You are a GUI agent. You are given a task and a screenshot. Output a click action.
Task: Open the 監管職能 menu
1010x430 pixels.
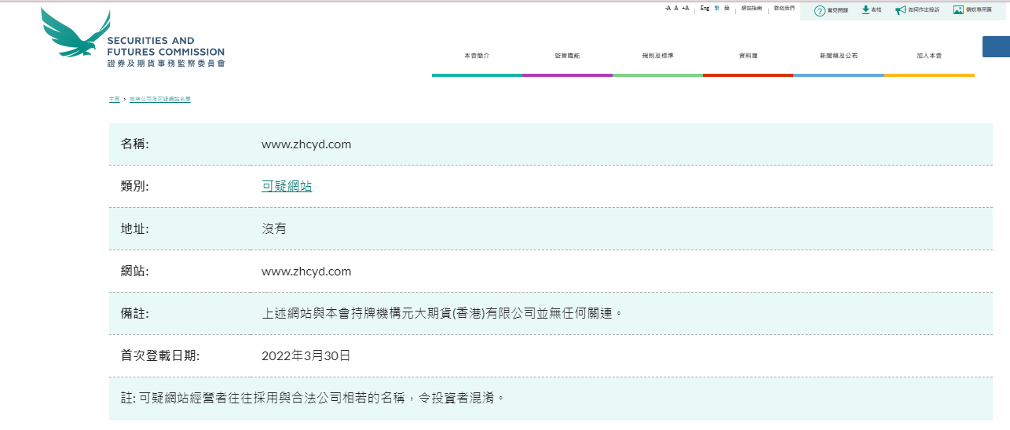(567, 56)
